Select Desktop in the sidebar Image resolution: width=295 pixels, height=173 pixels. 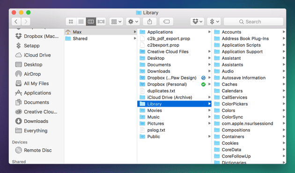[29, 65]
